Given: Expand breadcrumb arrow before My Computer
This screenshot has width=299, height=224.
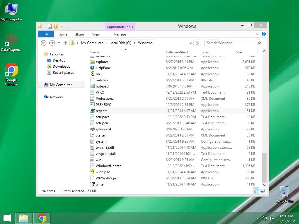Looking at the screenshot, I should pos(78,43).
